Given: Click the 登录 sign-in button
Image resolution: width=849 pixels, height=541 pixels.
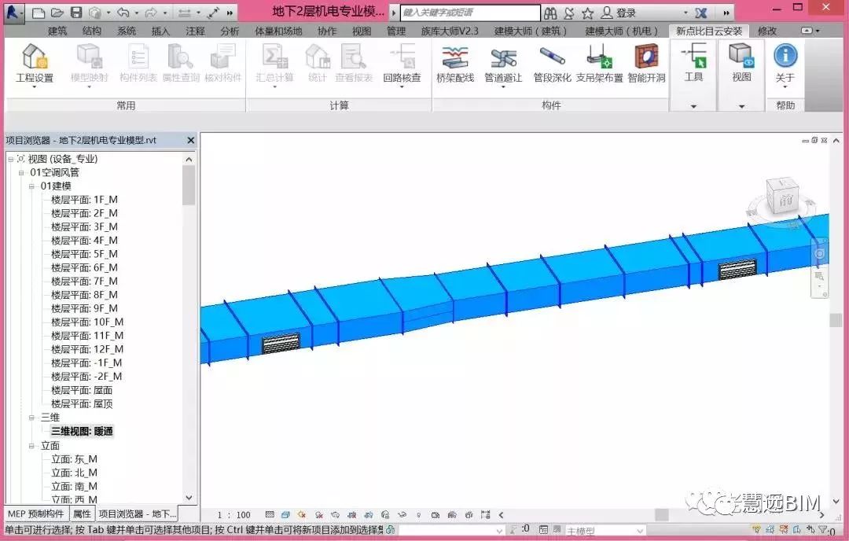Looking at the screenshot, I should [619, 13].
